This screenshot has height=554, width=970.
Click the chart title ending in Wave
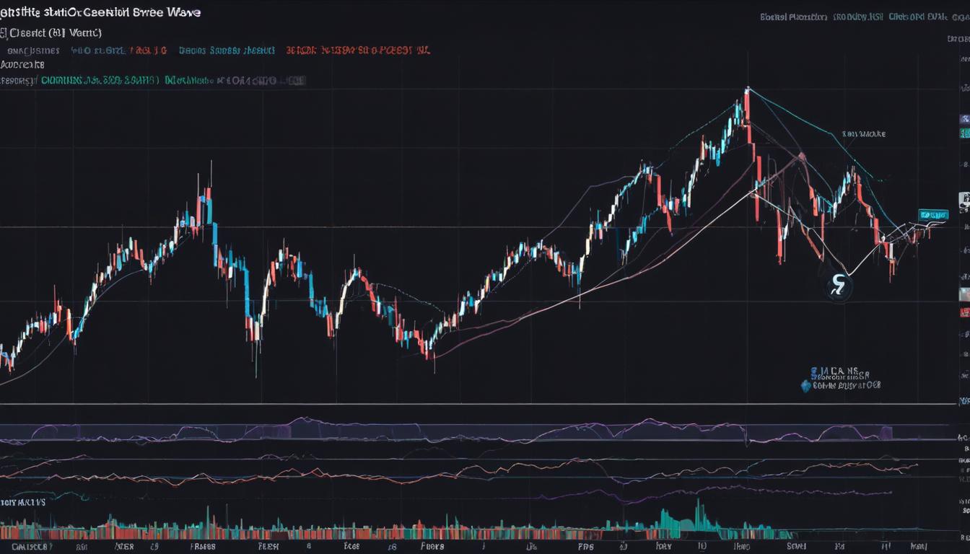point(101,12)
